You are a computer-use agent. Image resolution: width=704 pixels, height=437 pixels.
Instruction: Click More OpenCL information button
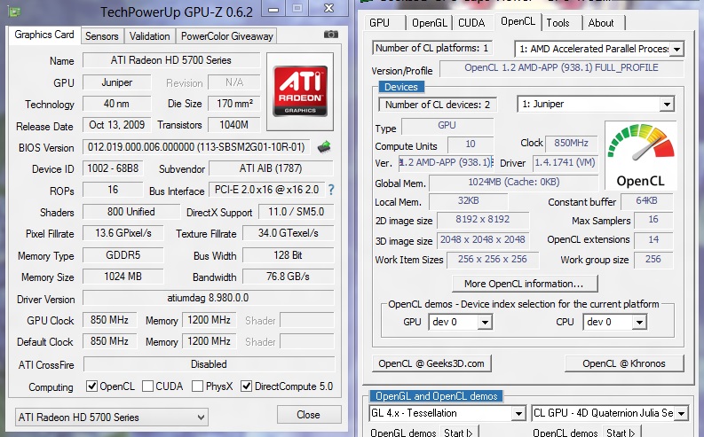coord(525,284)
